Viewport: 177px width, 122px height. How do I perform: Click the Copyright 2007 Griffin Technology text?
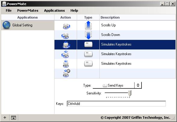coord(135,118)
